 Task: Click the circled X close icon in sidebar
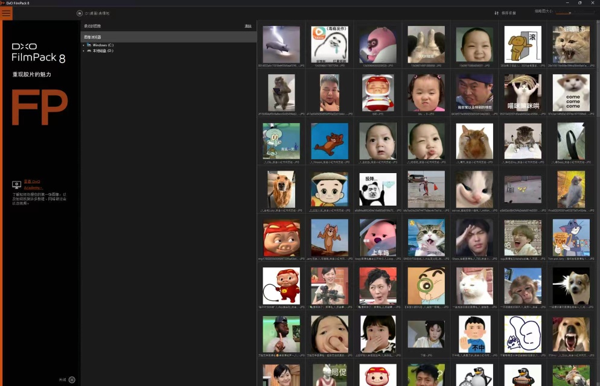pyautogui.click(x=72, y=379)
